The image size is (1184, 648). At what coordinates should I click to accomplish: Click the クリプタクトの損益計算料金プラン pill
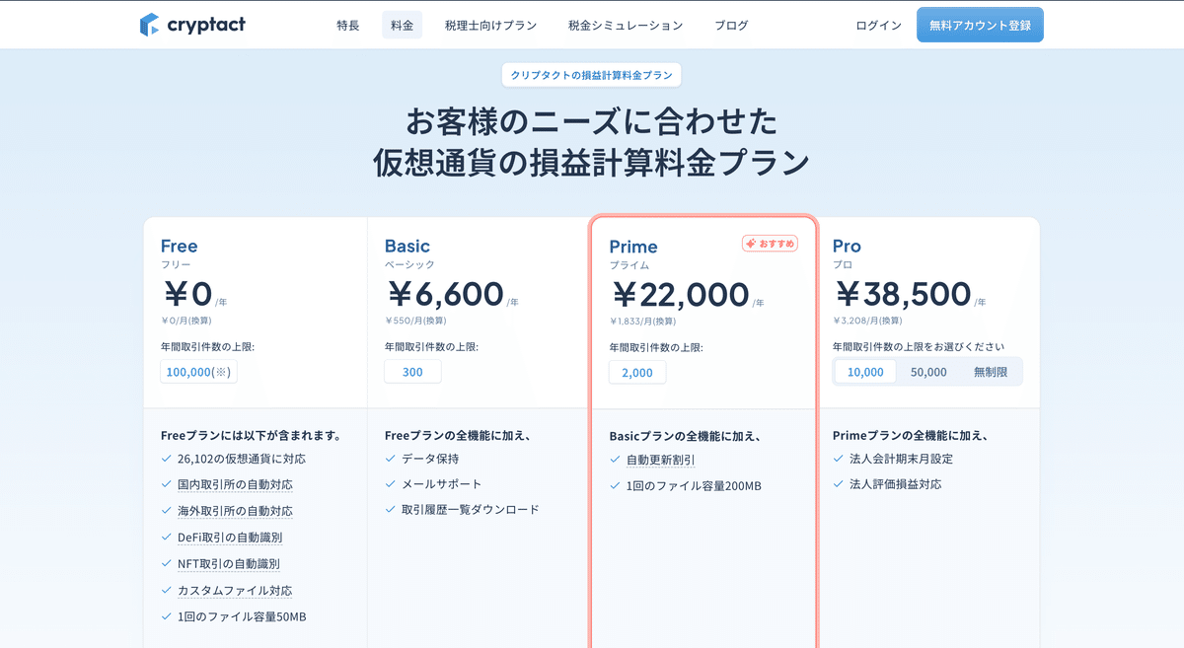[591, 74]
